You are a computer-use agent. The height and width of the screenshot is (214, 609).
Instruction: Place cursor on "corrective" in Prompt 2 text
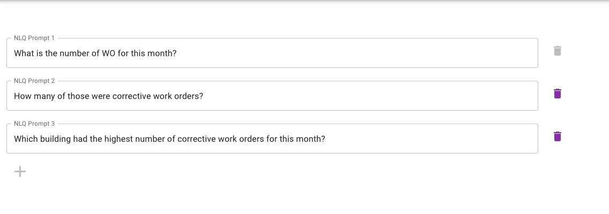point(131,96)
